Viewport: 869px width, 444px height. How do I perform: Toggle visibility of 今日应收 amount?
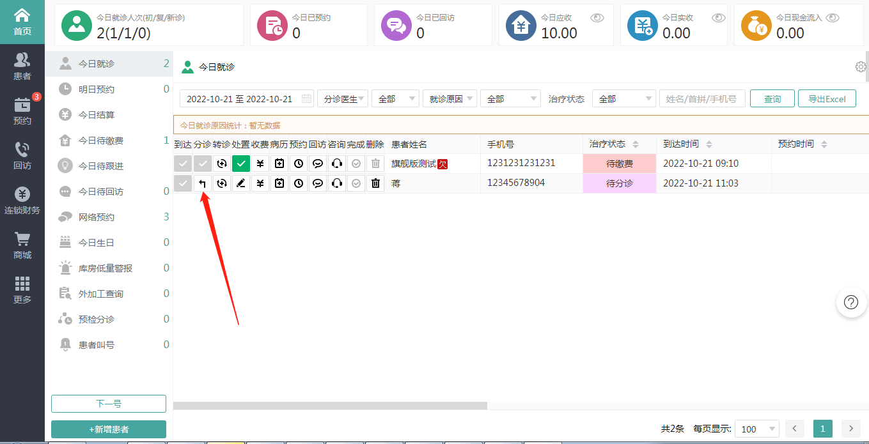597,18
